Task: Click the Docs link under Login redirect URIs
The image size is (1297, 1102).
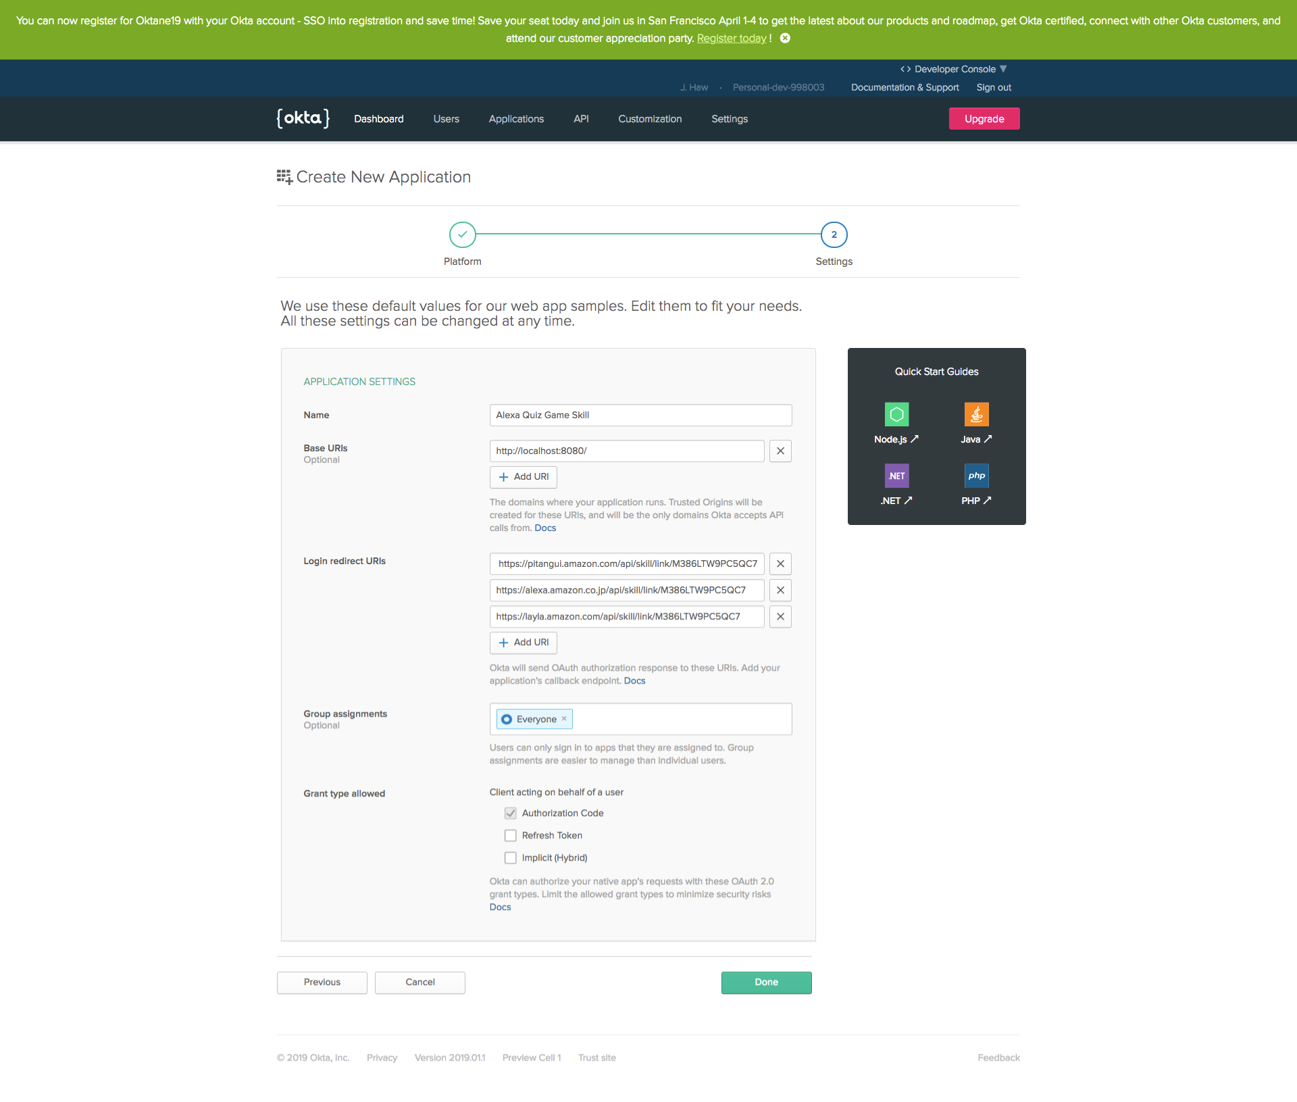Action: coord(635,680)
